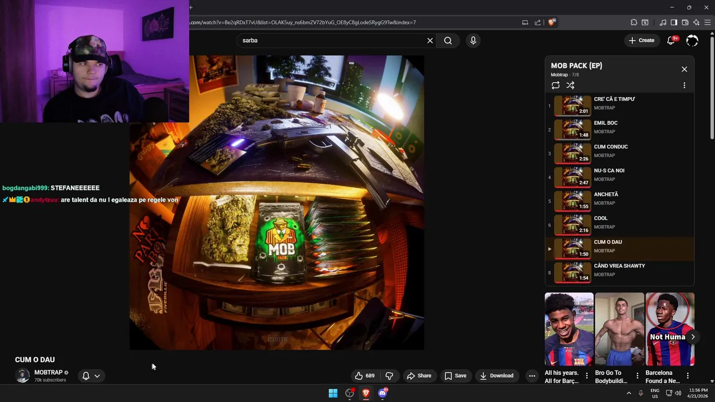Open a new browser tab with the plus
The width and height of the screenshot is (715, 402).
pos(190,7)
